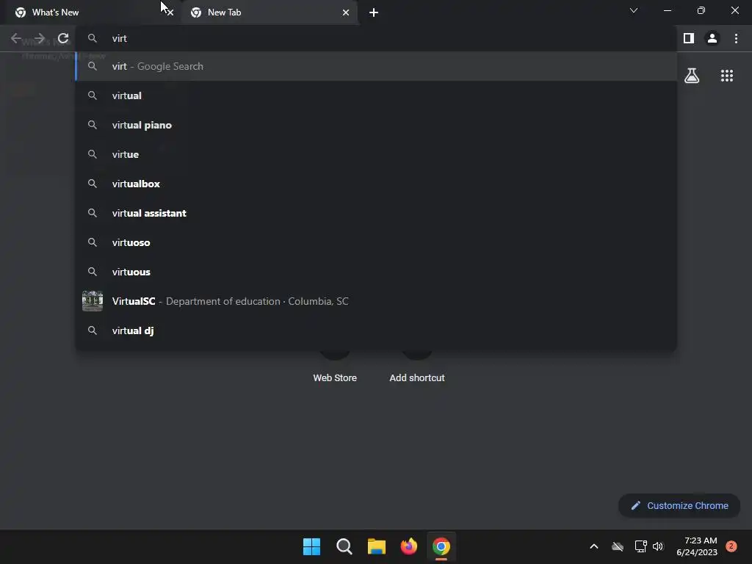
Task: Pick the 'virtualbox' suggestion
Action: 377,184
